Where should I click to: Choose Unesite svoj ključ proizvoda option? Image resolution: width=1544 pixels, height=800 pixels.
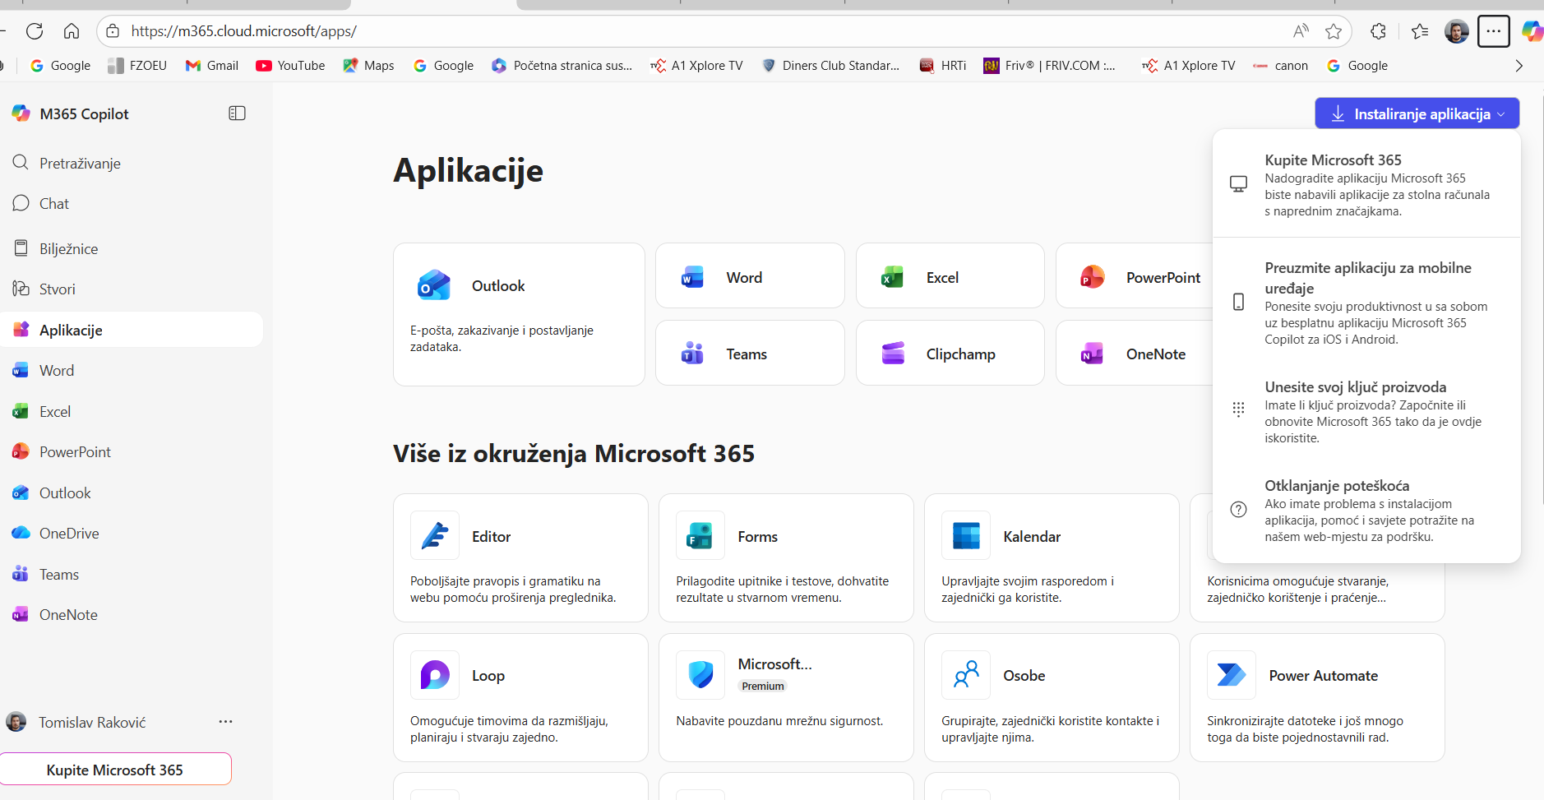(1366, 411)
